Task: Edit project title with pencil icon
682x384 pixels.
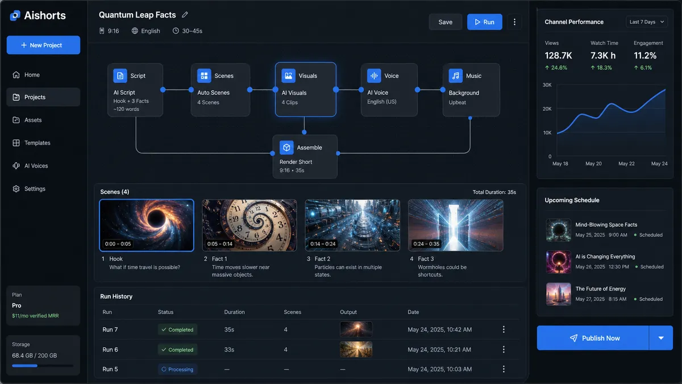Action: 185,15
